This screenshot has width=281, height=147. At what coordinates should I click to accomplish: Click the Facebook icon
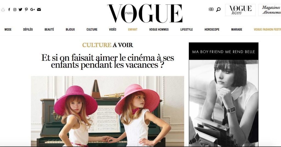[x=9, y=10]
